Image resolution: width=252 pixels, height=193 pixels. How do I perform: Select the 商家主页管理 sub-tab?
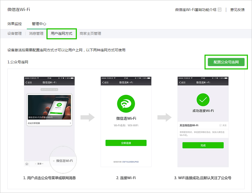(90, 33)
